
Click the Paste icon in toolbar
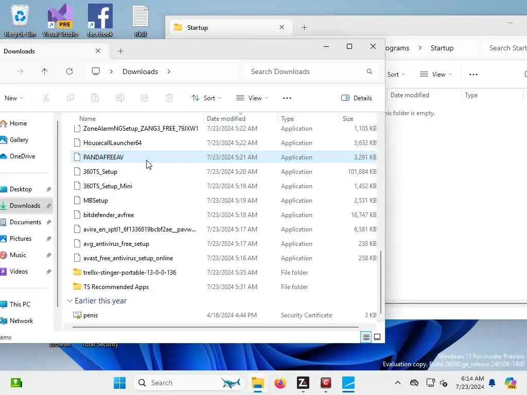click(x=95, y=98)
